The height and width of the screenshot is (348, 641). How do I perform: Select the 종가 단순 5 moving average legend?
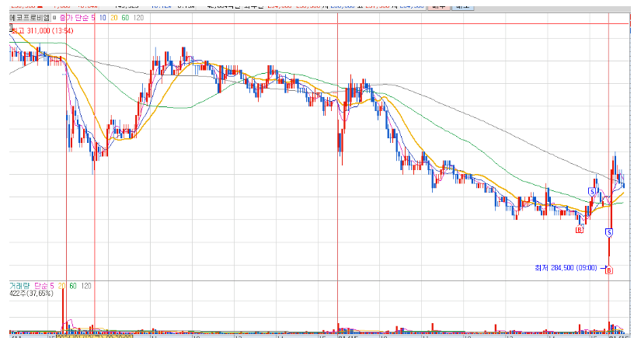(77, 18)
